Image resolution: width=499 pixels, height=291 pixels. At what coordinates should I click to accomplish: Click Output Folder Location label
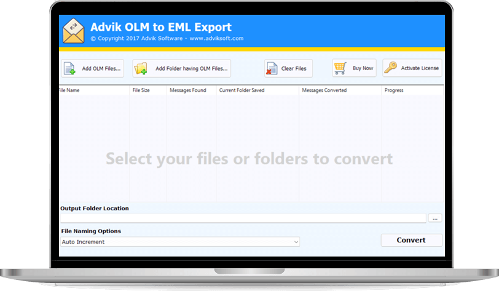(95, 208)
